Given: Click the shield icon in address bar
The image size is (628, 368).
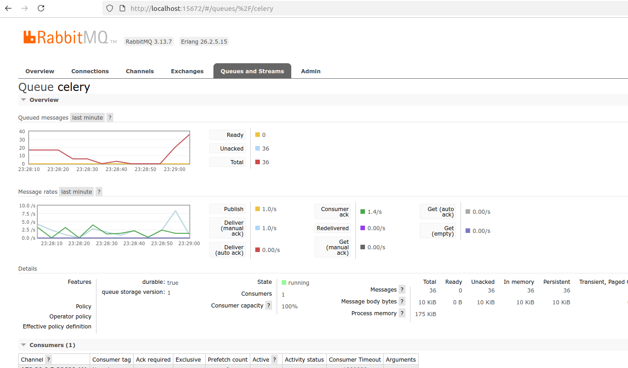Looking at the screenshot, I should (x=109, y=8).
